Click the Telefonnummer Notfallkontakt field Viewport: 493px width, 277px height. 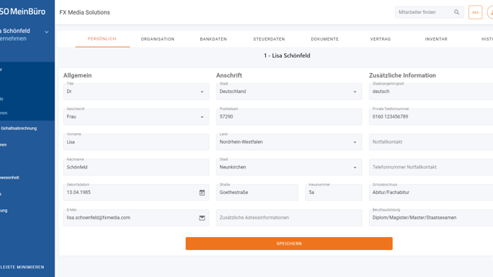point(431,167)
